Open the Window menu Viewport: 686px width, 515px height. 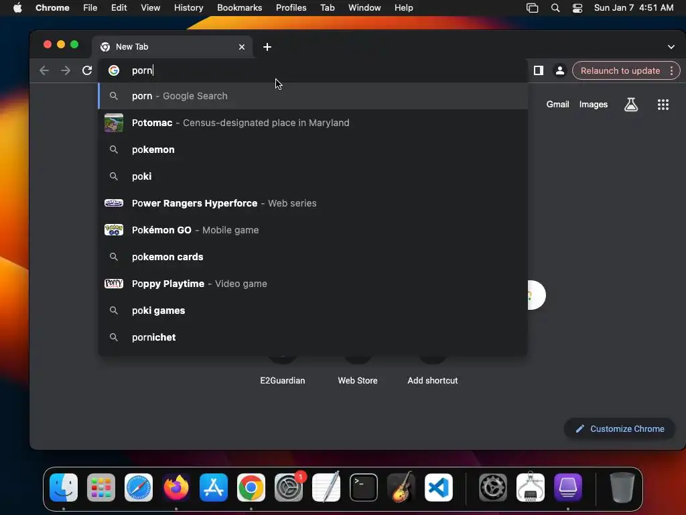coord(364,8)
